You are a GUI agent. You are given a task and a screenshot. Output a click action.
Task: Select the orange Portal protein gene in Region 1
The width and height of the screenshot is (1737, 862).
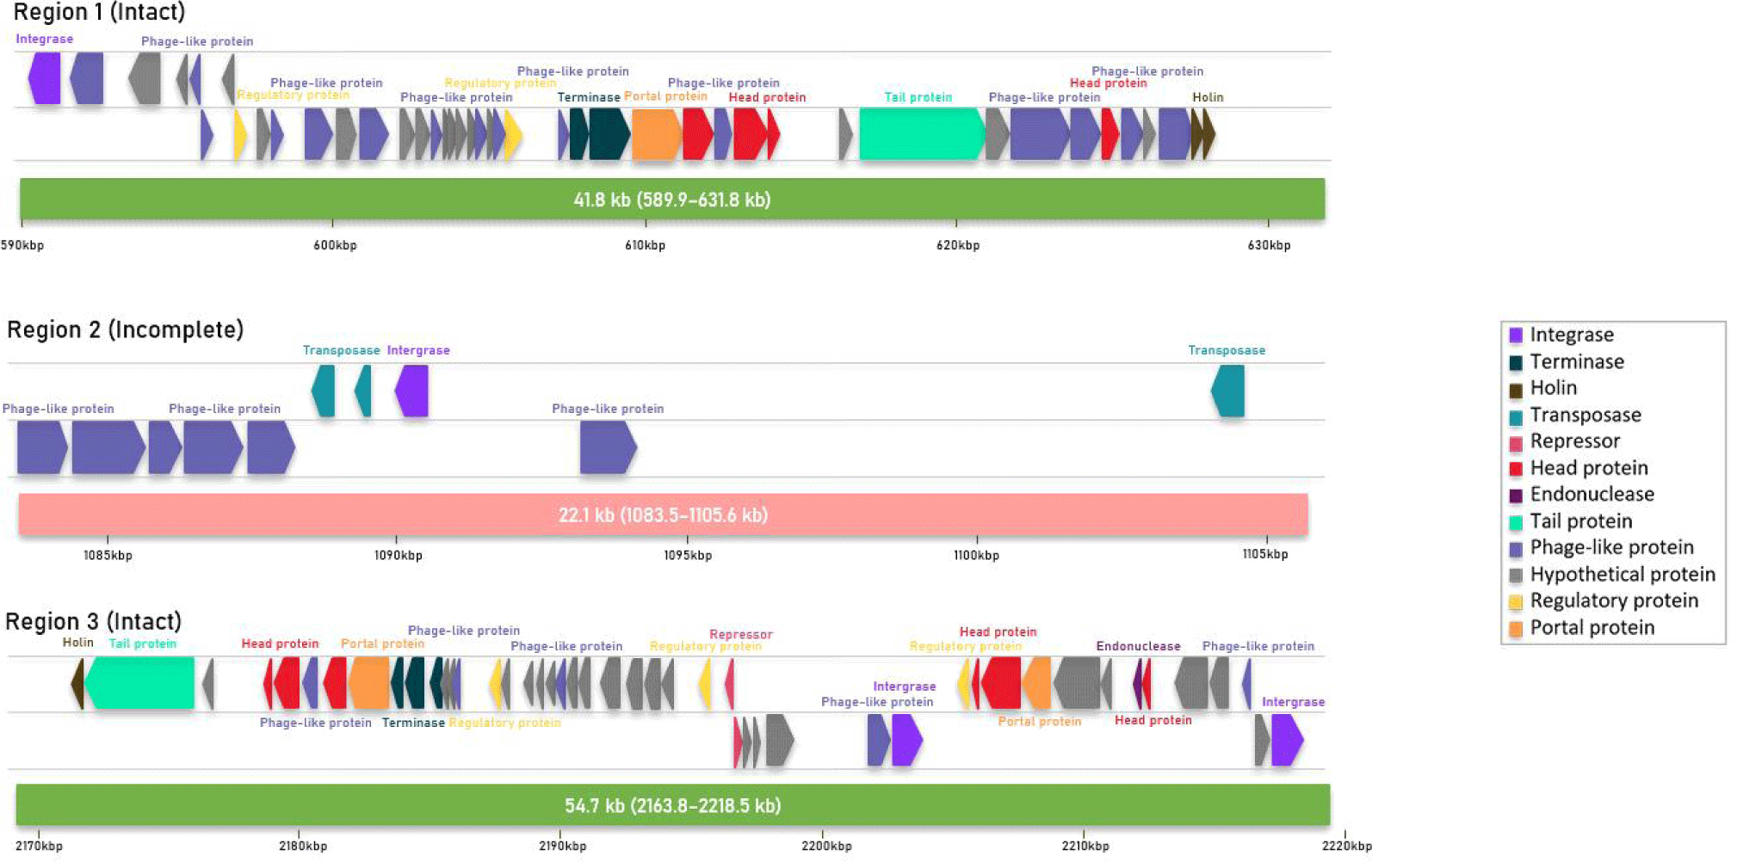[x=656, y=134]
